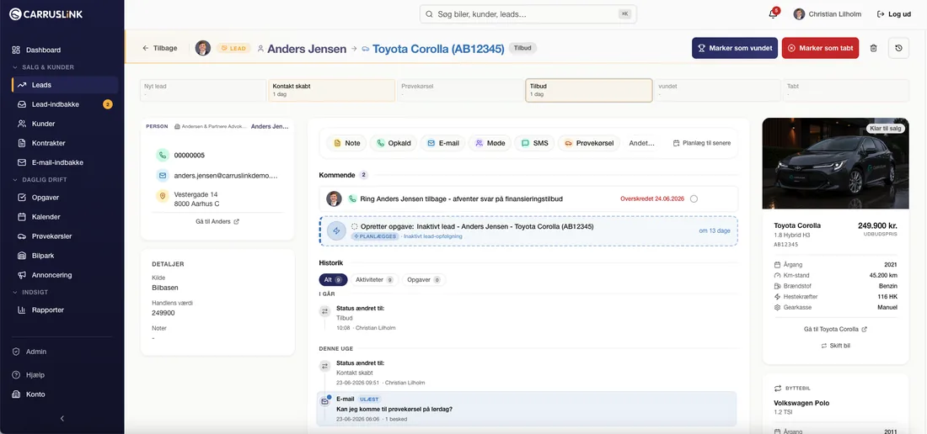
Task: Delete the lead with trash icon
Action: [873, 48]
